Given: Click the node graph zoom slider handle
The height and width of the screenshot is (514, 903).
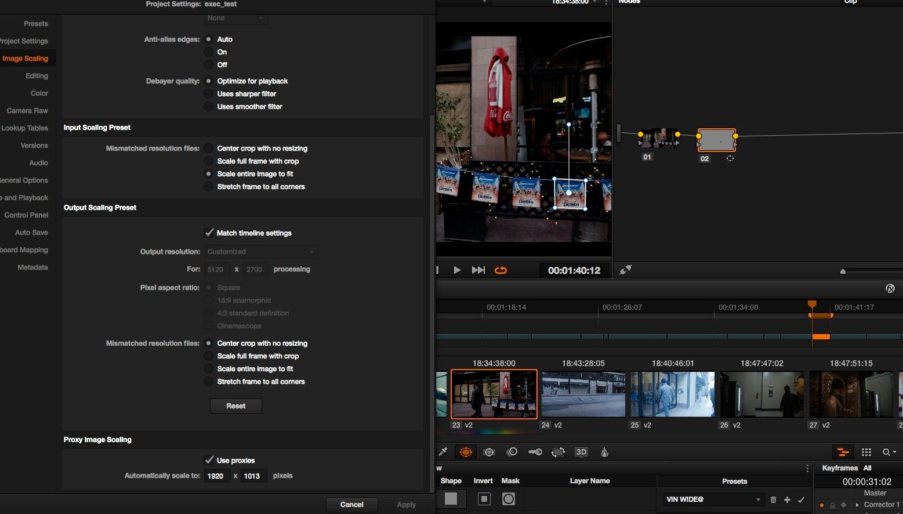Looking at the screenshot, I should click(x=843, y=271).
